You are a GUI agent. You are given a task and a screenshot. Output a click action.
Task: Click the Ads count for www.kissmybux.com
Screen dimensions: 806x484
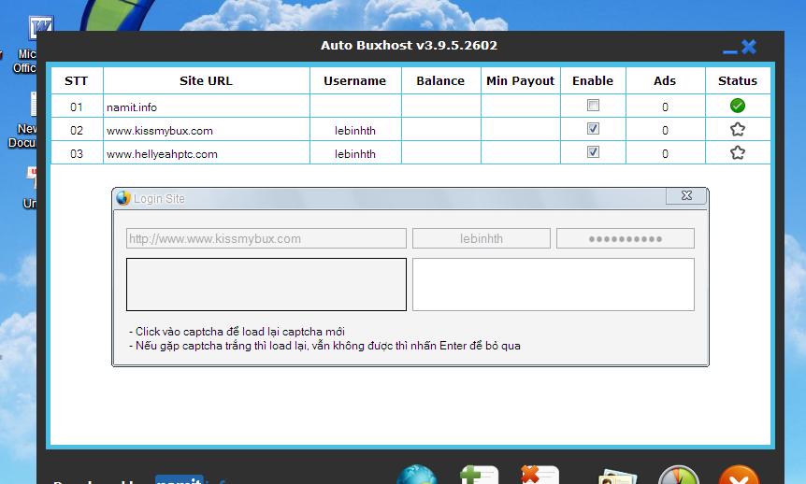(665, 130)
